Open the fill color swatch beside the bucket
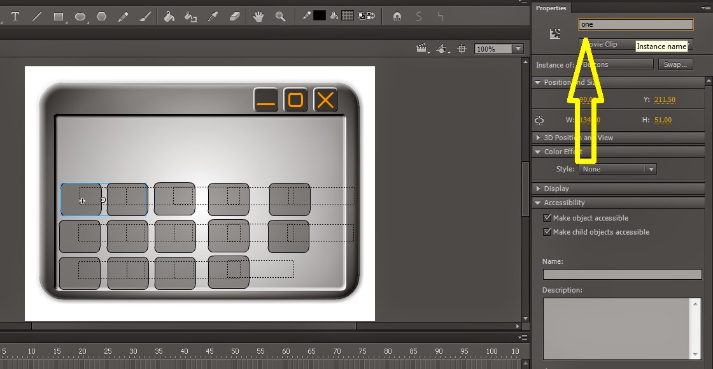This screenshot has width=713, height=369. click(x=348, y=16)
